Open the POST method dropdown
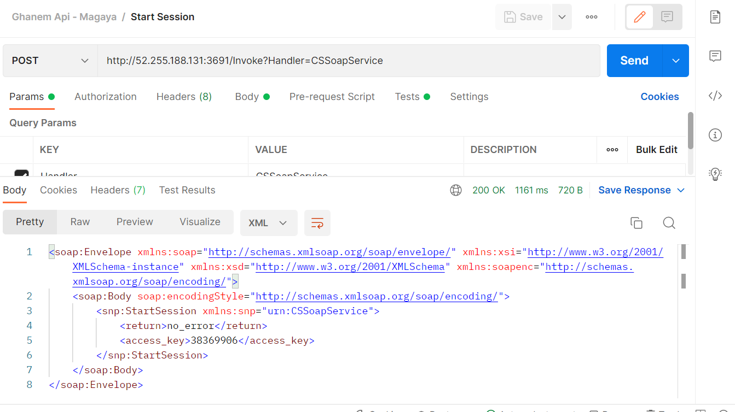Screen dimensions: 735x412 click(x=50, y=61)
